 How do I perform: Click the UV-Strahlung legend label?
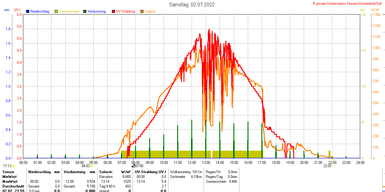point(125,11)
